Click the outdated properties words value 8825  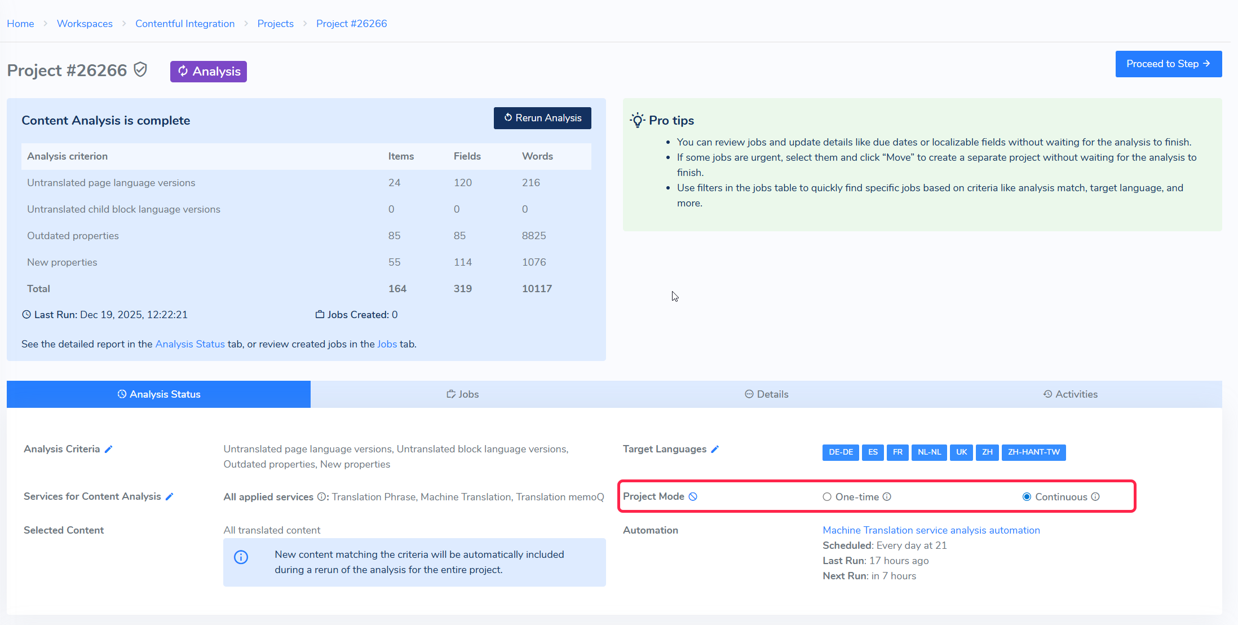pyautogui.click(x=534, y=236)
